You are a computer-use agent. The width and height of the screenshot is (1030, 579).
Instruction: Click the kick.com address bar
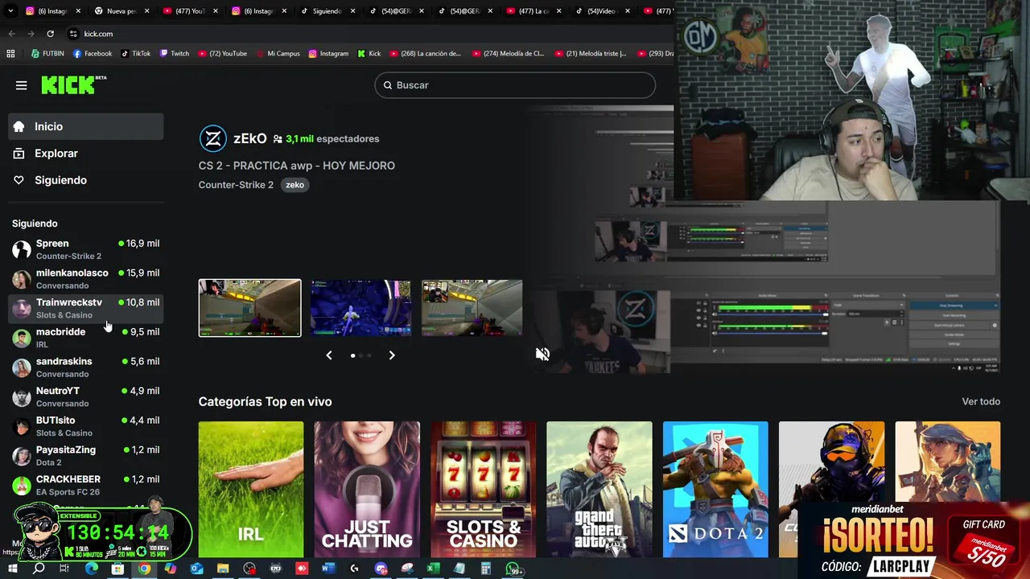click(369, 34)
